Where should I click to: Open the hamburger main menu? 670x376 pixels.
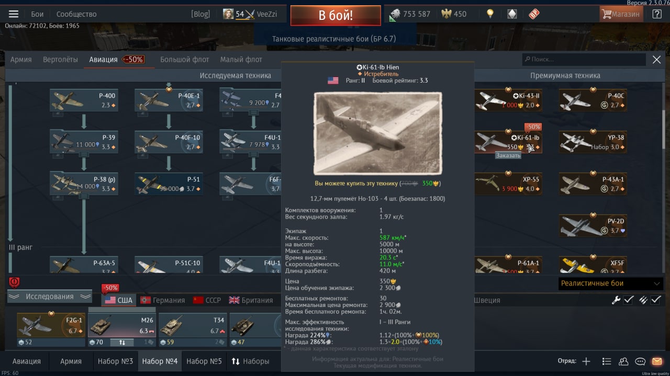[x=14, y=14]
